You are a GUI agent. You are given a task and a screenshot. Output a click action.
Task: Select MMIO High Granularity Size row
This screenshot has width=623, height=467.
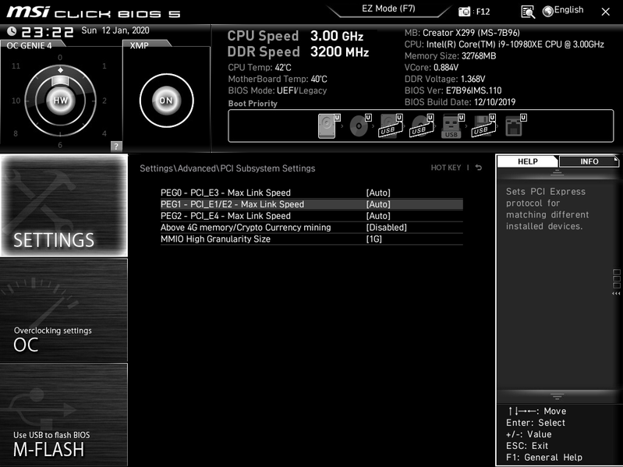pos(312,239)
